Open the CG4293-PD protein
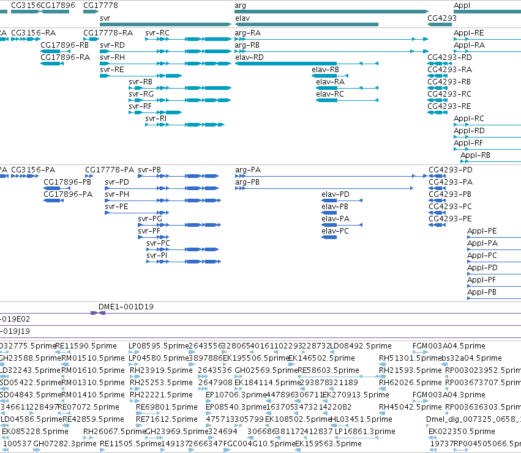Screen dimensions: 521x453 click(x=437, y=176)
